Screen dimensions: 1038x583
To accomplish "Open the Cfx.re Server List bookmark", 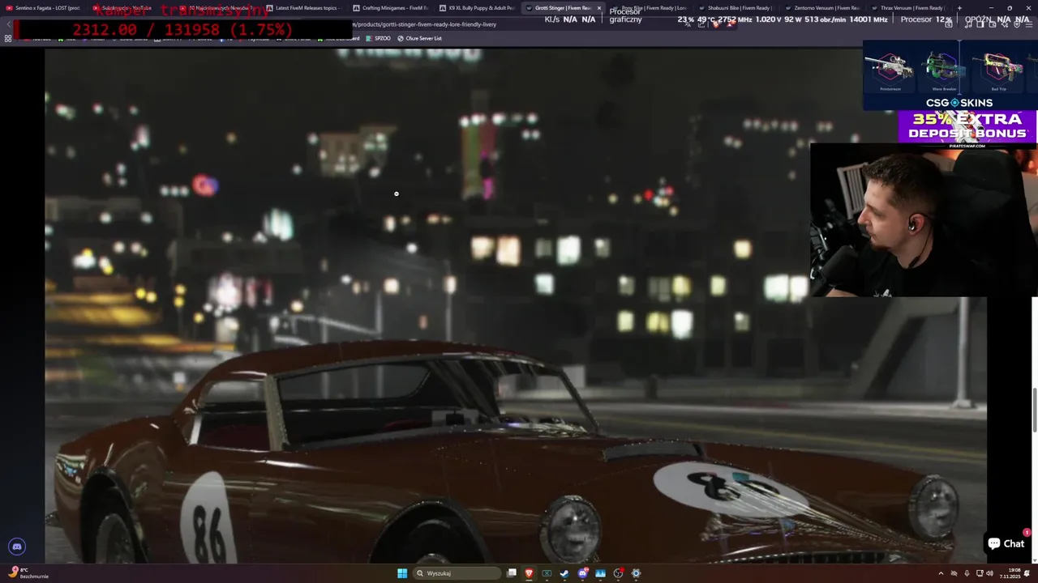I will 419,38.
